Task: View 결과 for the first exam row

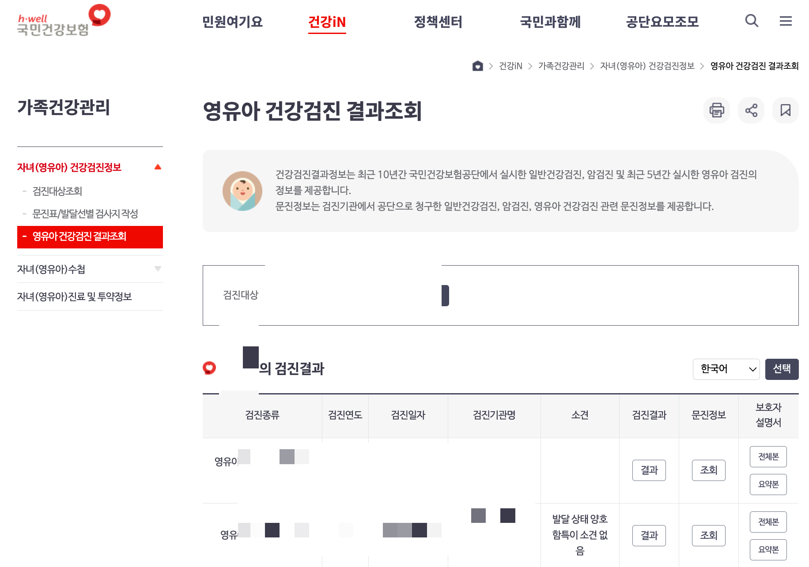Action: point(649,470)
